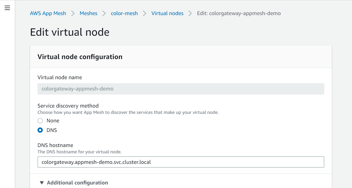The image size is (352, 188).
Task: Collapse Additional configuration triangle arrow
Action: [x=42, y=183]
